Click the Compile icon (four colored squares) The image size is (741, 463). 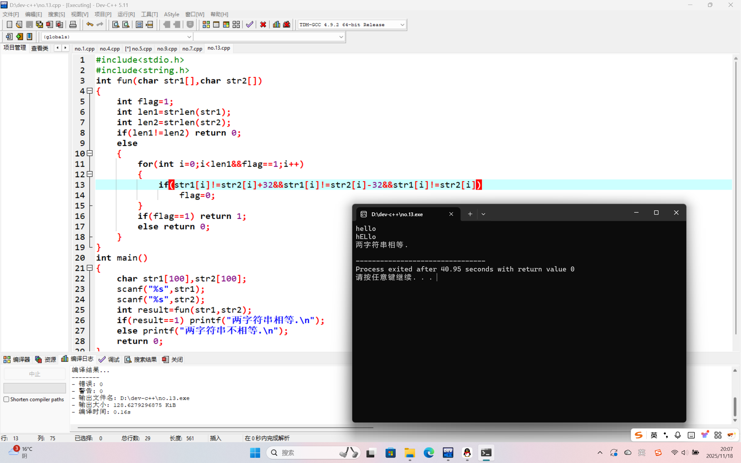click(x=206, y=25)
